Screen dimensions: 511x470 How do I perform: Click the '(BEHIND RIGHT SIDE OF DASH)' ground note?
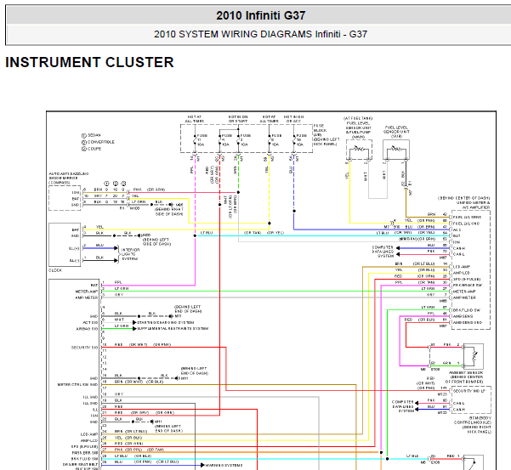click(169, 212)
